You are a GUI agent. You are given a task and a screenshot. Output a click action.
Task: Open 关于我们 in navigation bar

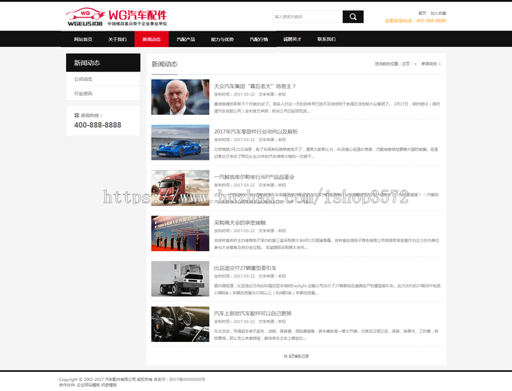(x=117, y=39)
